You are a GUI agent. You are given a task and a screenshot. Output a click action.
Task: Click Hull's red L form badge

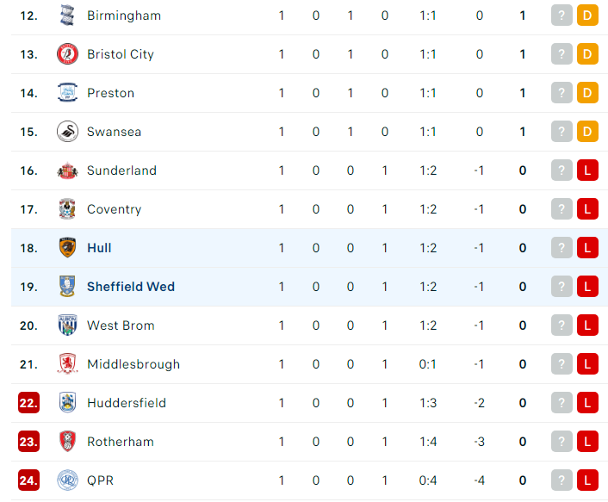[x=587, y=248]
